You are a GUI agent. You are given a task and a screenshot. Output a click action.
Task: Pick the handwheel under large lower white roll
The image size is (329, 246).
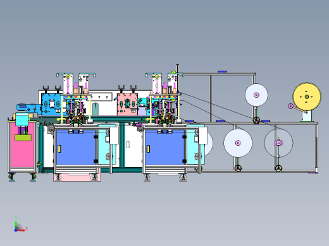[238, 168]
